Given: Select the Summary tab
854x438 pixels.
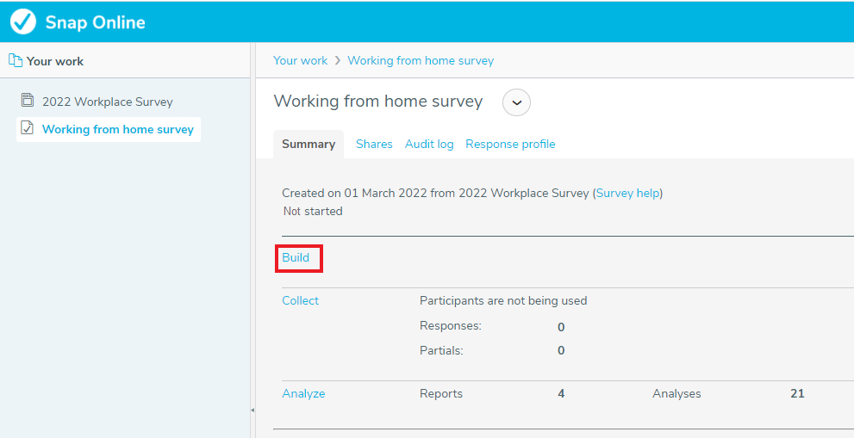Looking at the screenshot, I should [309, 145].
